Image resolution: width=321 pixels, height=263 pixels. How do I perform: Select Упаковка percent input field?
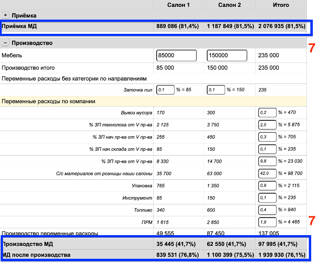click(267, 186)
